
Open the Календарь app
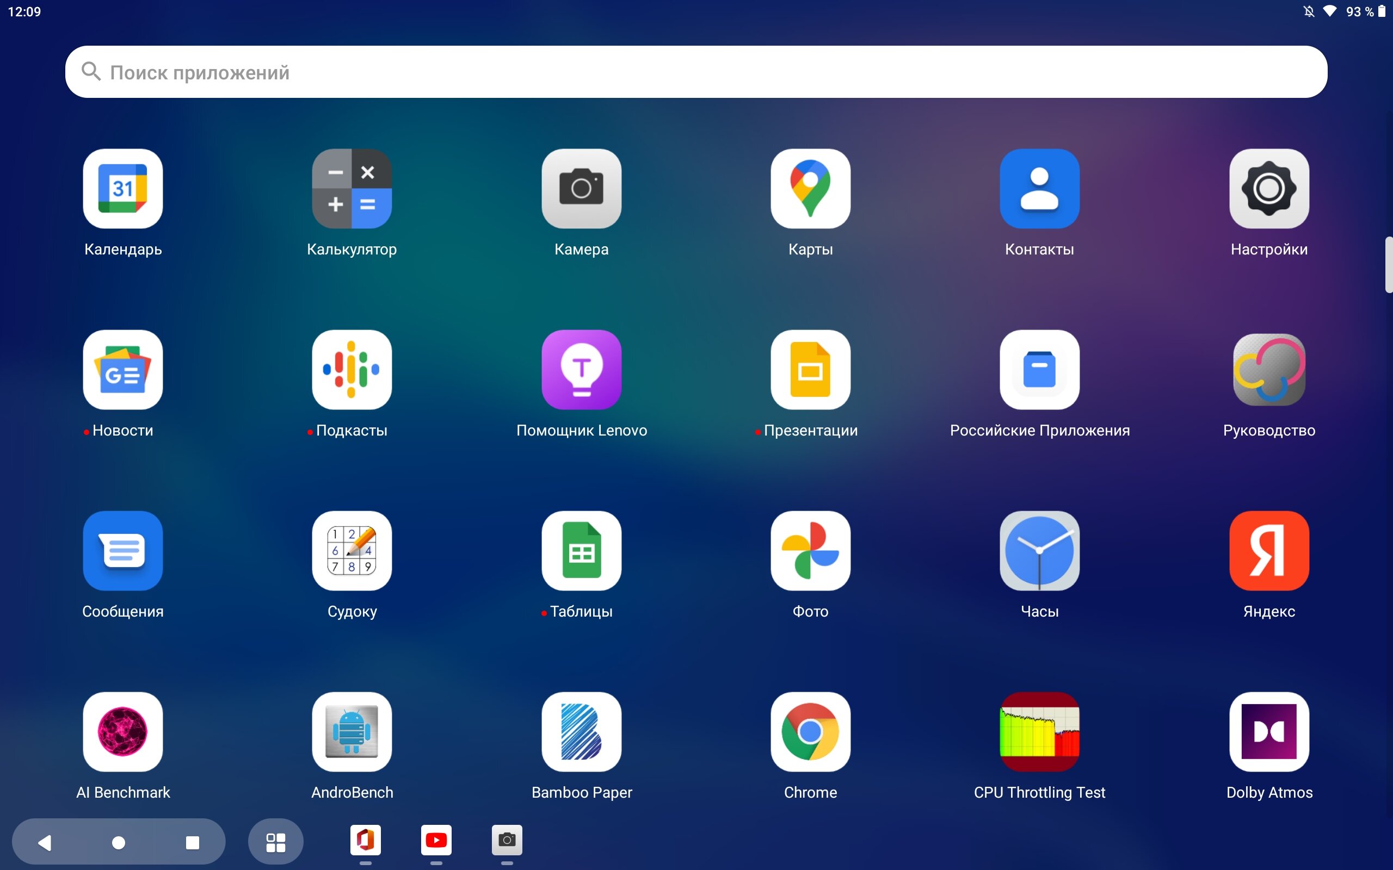pyautogui.click(x=122, y=189)
